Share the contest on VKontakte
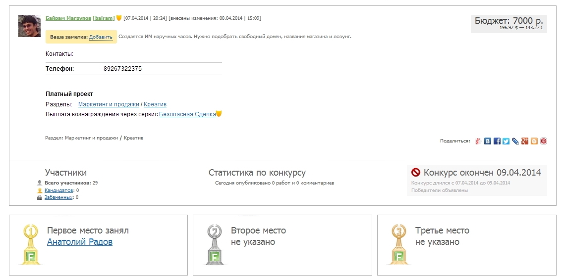 click(x=487, y=141)
